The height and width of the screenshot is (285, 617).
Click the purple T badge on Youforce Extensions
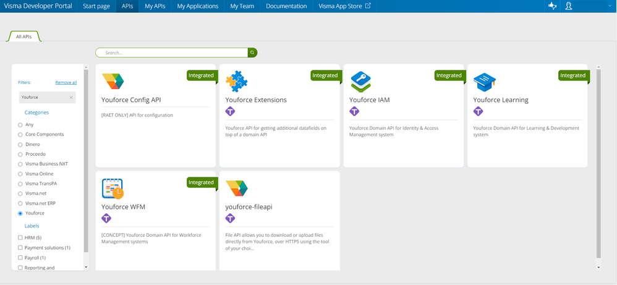click(x=230, y=111)
